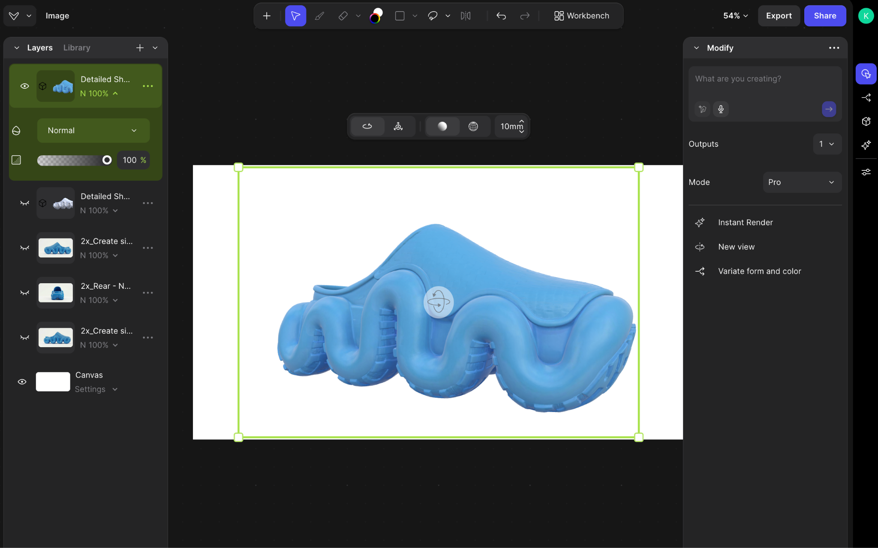Activate the Mirror symmetry tool
The width and height of the screenshot is (878, 548).
[466, 16]
